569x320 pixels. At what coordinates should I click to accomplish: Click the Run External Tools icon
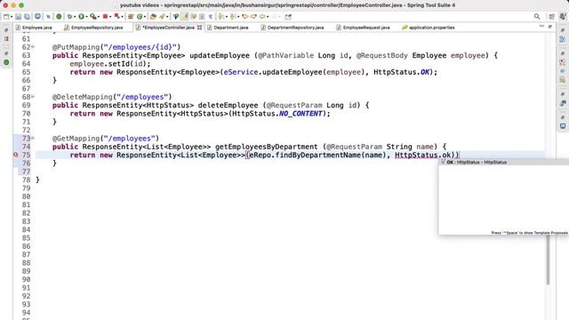click(x=92, y=17)
